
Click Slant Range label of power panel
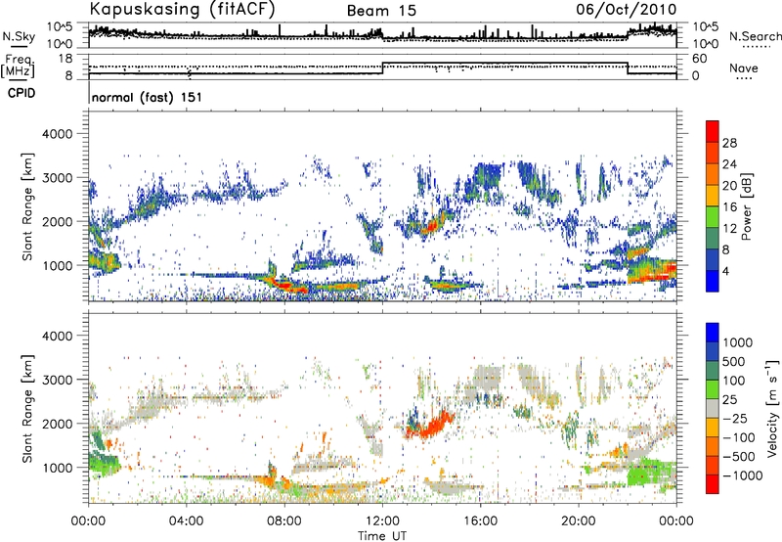(27, 206)
